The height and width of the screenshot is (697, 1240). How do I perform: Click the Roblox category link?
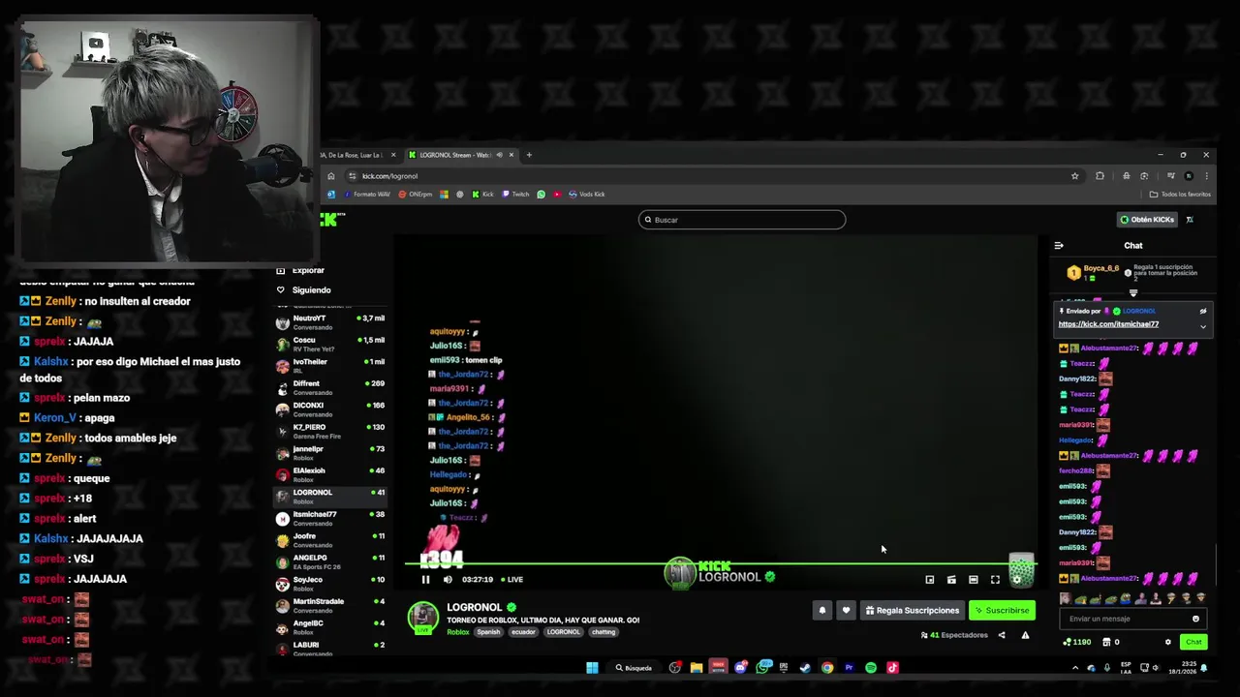click(x=458, y=632)
